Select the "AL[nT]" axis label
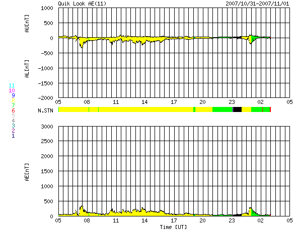This screenshot has height=231, width=297. 27,69
